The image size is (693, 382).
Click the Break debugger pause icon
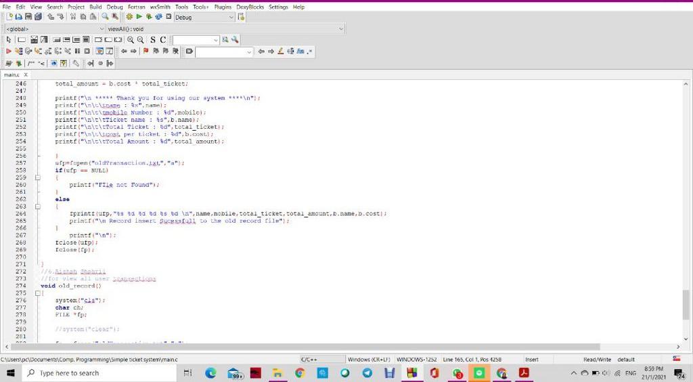pos(77,51)
